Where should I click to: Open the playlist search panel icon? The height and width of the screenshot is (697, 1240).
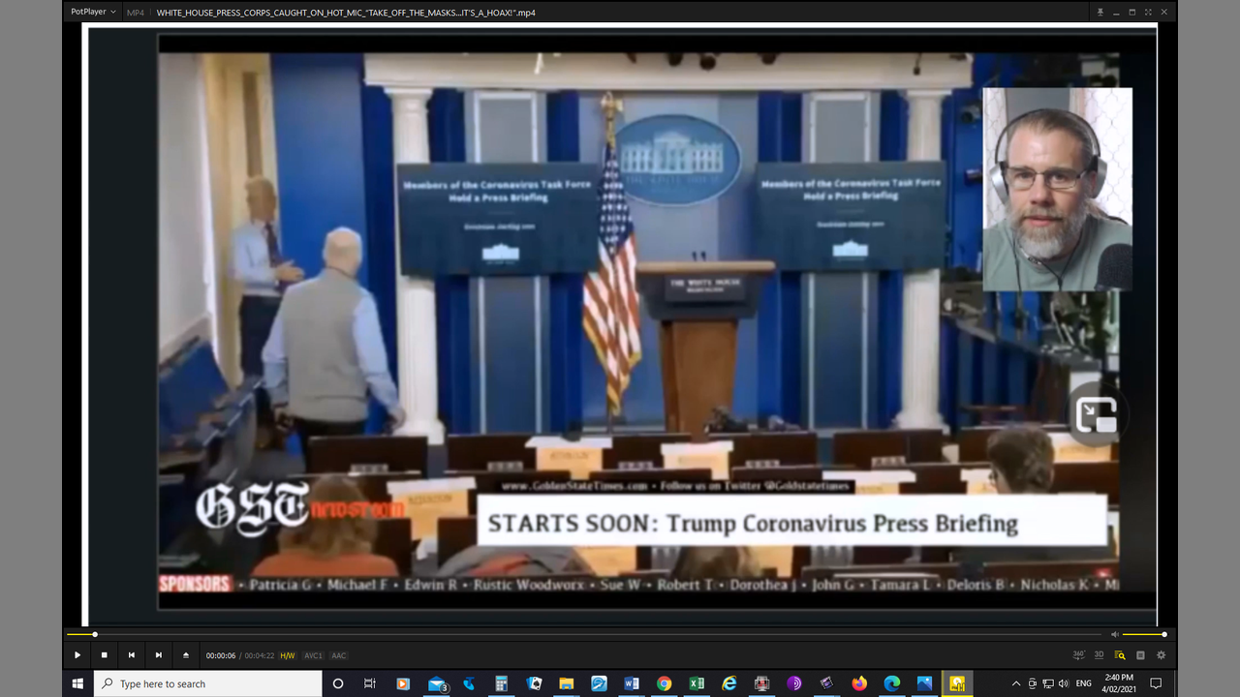coord(1120,655)
